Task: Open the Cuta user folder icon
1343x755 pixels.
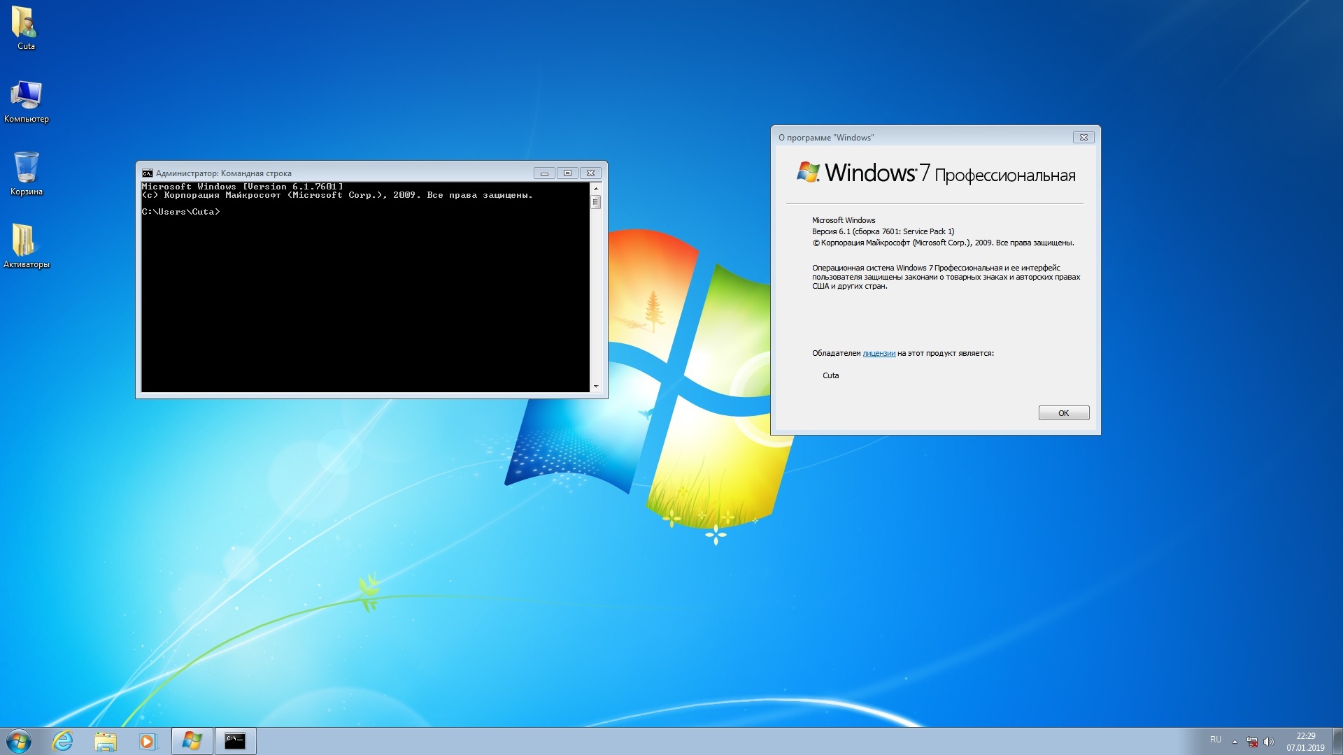Action: (26, 28)
